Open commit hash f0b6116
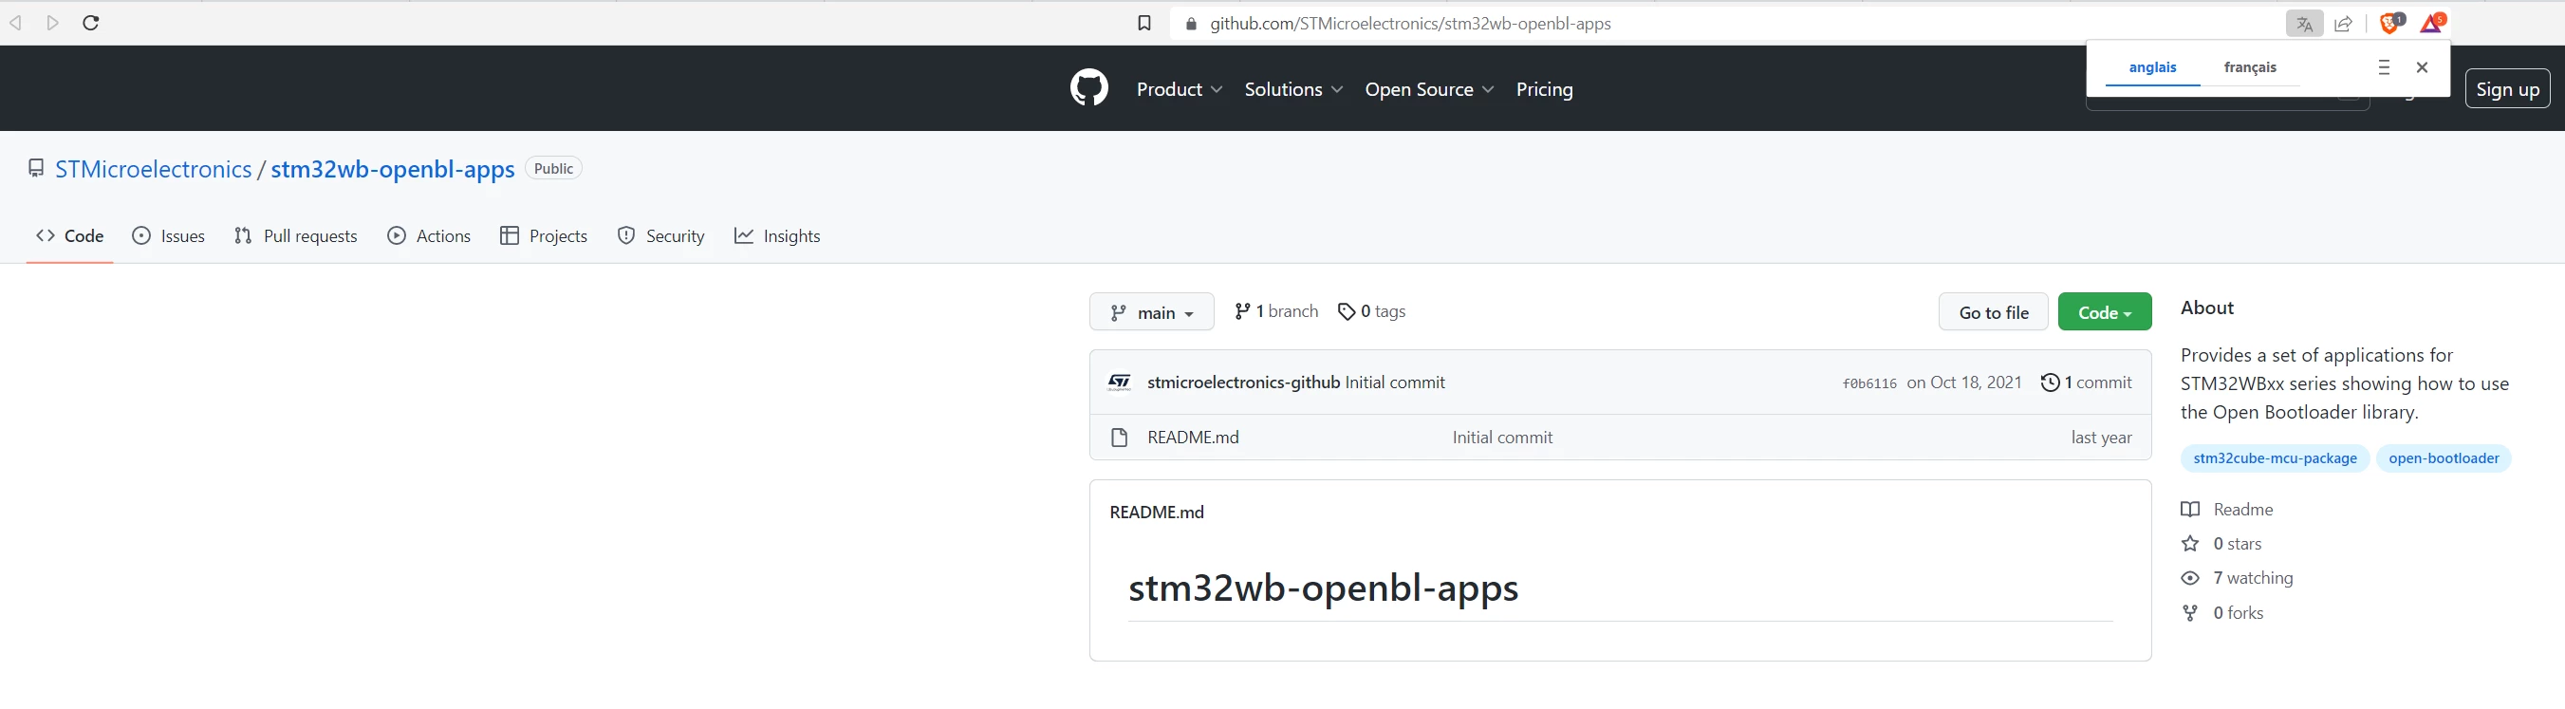The width and height of the screenshot is (2565, 709). [1869, 383]
